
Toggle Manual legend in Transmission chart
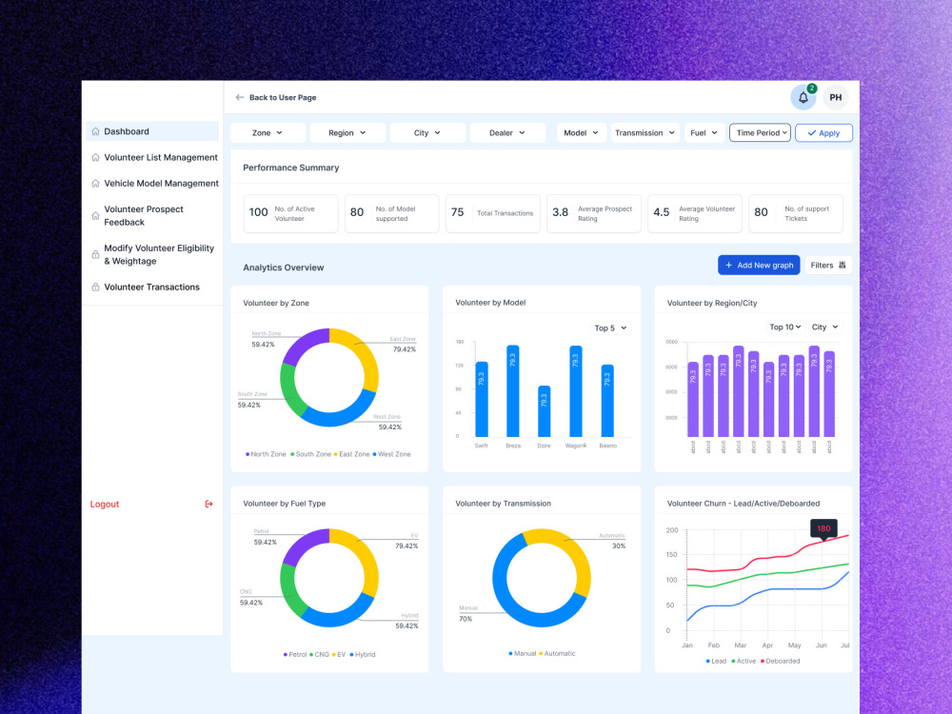click(x=522, y=654)
